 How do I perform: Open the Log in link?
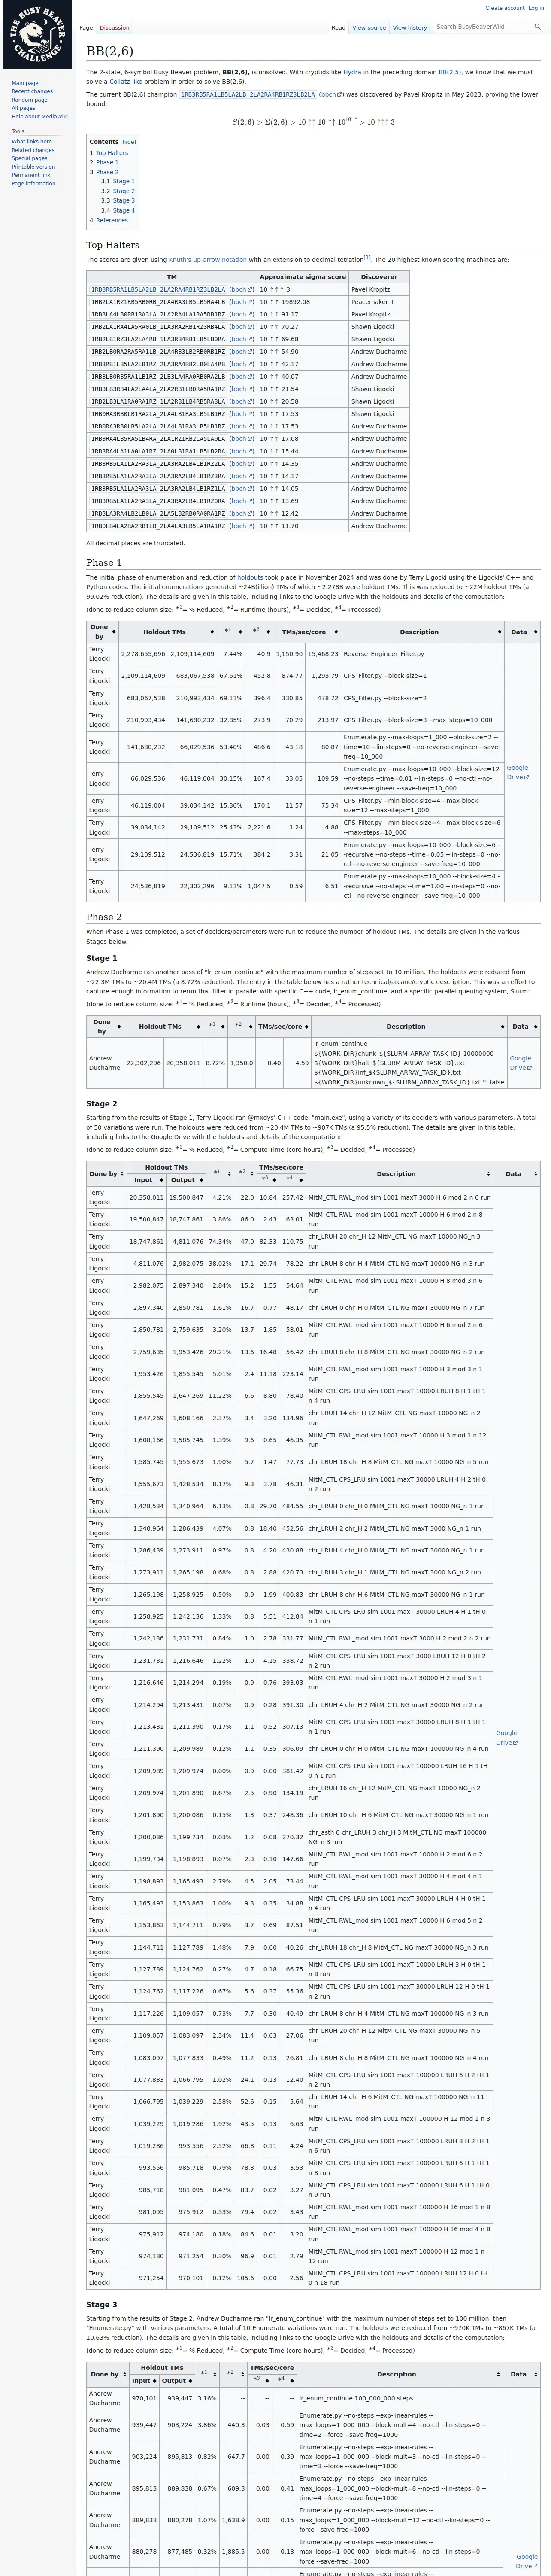[x=536, y=8]
